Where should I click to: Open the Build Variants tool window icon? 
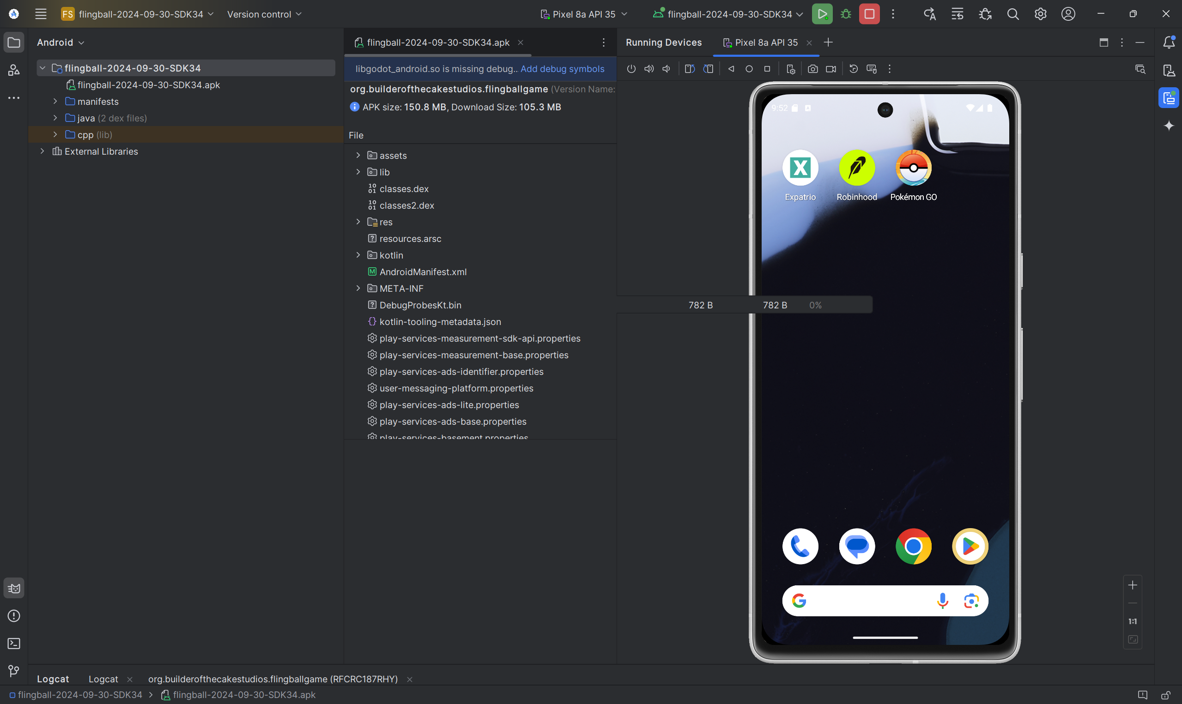pyautogui.click(x=14, y=70)
